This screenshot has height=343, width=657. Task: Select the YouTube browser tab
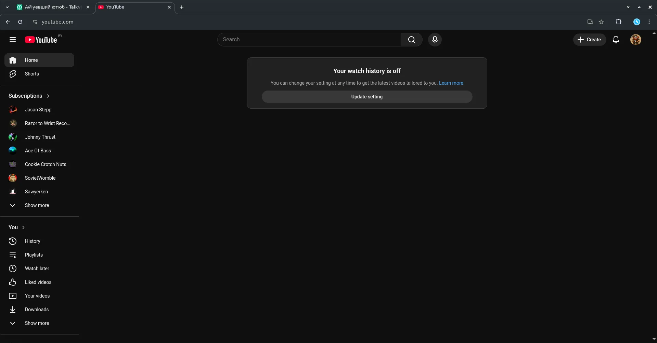click(135, 7)
